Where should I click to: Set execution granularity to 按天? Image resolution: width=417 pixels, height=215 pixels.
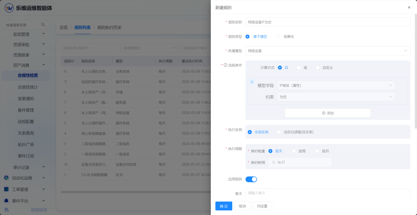click(275, 151)
